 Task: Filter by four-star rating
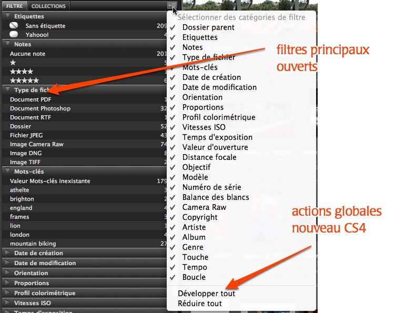21,72
